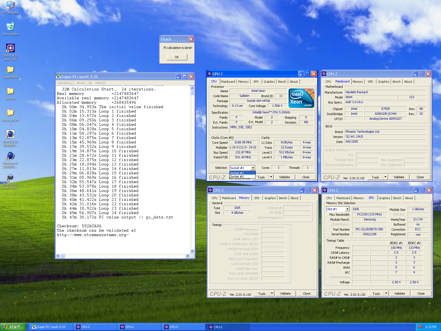Click the 4 GBytes memory size value
Viewport: 441px width, 331px height.
pyautogui.click(x=237, y=213)
